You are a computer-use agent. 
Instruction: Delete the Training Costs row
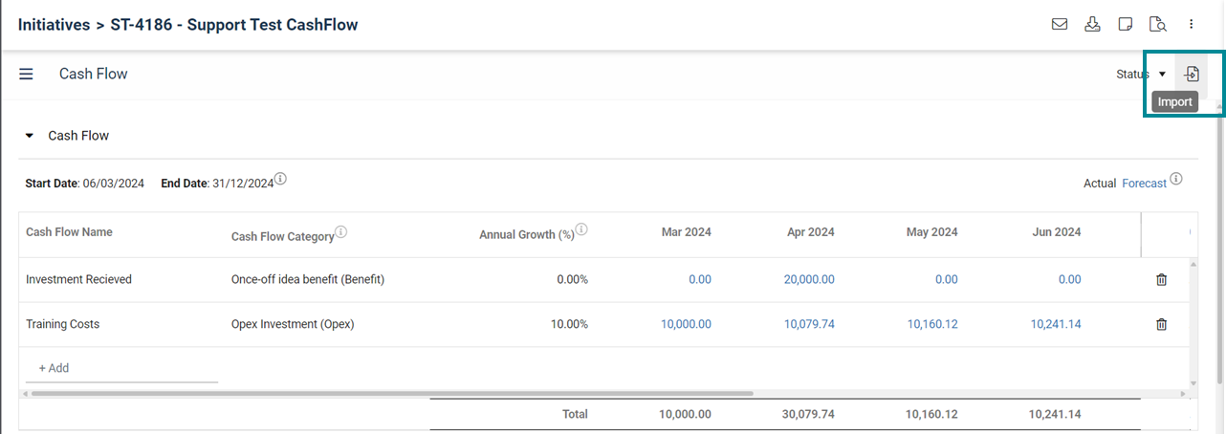click(x=1162, y=325)
